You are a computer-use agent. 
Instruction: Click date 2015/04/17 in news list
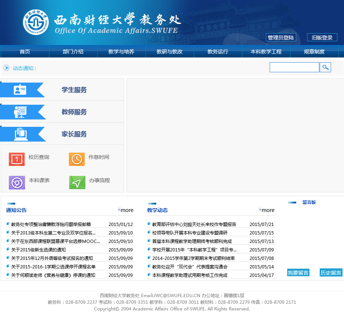point(262,275)
